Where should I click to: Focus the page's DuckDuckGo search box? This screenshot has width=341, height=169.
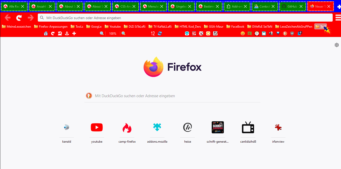pyautogui.click(x=172, y=96)
